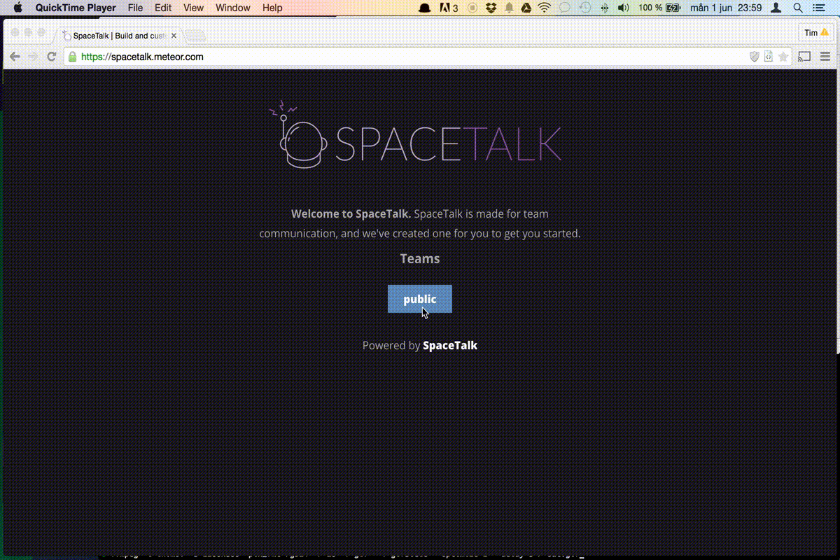This screenshot has height=560, width=840.
Task: Click the bowler hat menu bar icon
Action: coord(423,8)
